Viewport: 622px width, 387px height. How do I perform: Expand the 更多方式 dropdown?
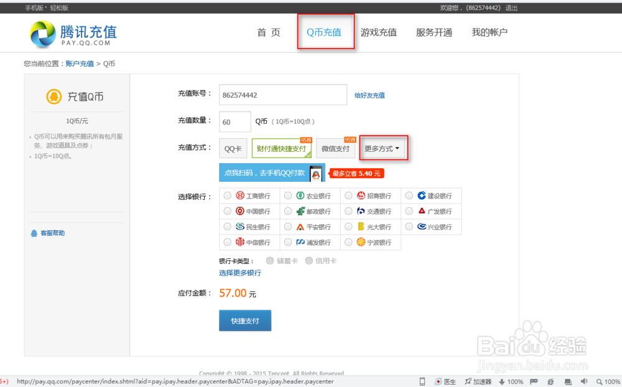[382, 149]
